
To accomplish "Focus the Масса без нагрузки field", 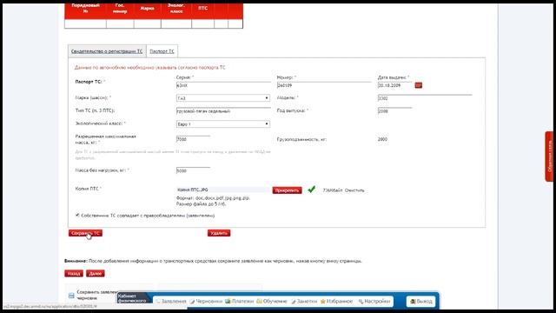I will [x=193, y=170].
